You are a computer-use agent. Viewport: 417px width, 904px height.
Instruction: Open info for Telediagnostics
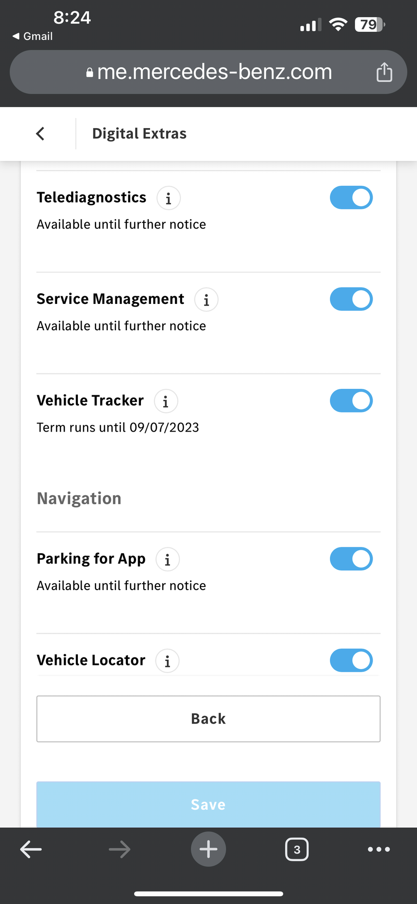point(169,199)
